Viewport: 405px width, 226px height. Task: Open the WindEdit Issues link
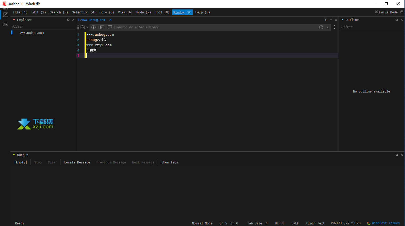(x=386, y=223)
